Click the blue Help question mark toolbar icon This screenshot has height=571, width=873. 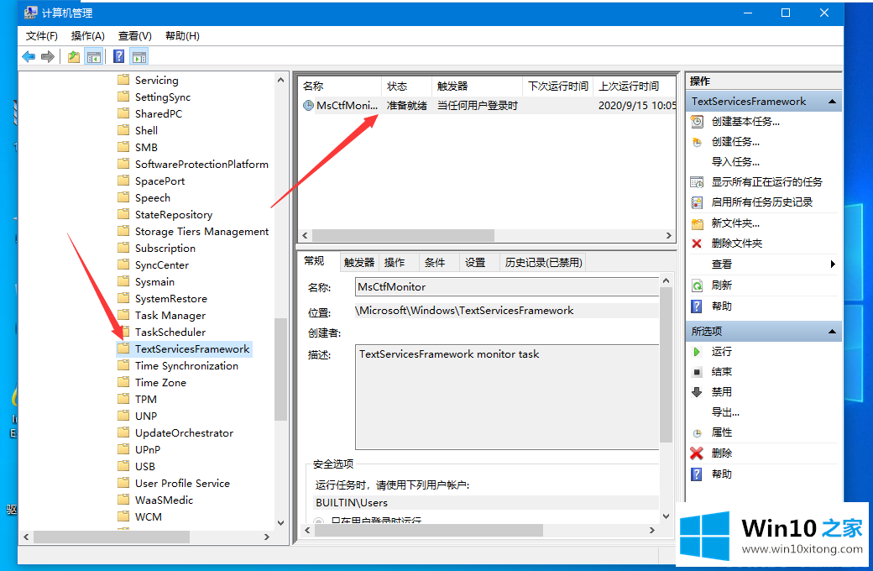[118, 56]
